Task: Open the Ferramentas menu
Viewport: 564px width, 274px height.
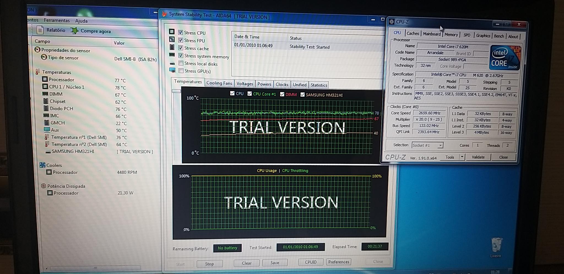Action: pos(57,20)
